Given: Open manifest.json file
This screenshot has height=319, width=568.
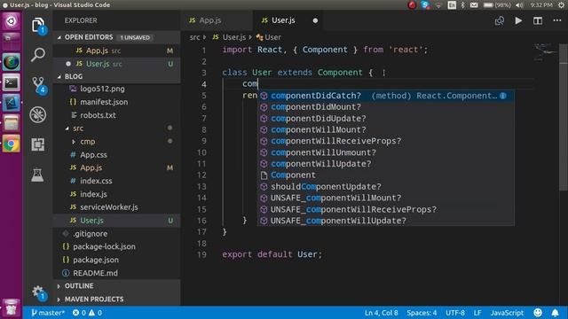Looking at the screenshot, I should 116,102.
